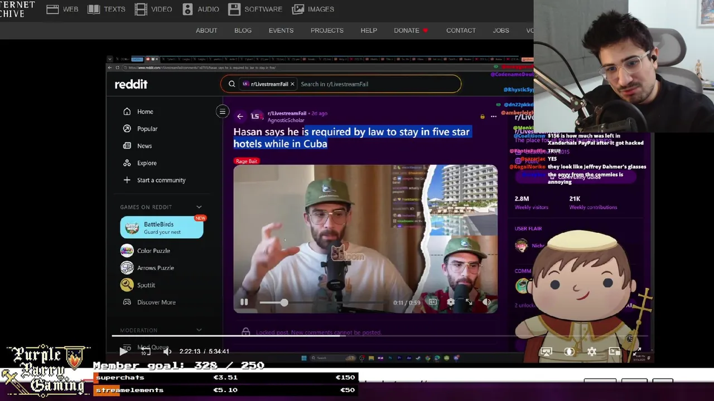Rewind the archive video 10 seconds
This screenshot has width=714, height=401.
click(x=145, y=351)
